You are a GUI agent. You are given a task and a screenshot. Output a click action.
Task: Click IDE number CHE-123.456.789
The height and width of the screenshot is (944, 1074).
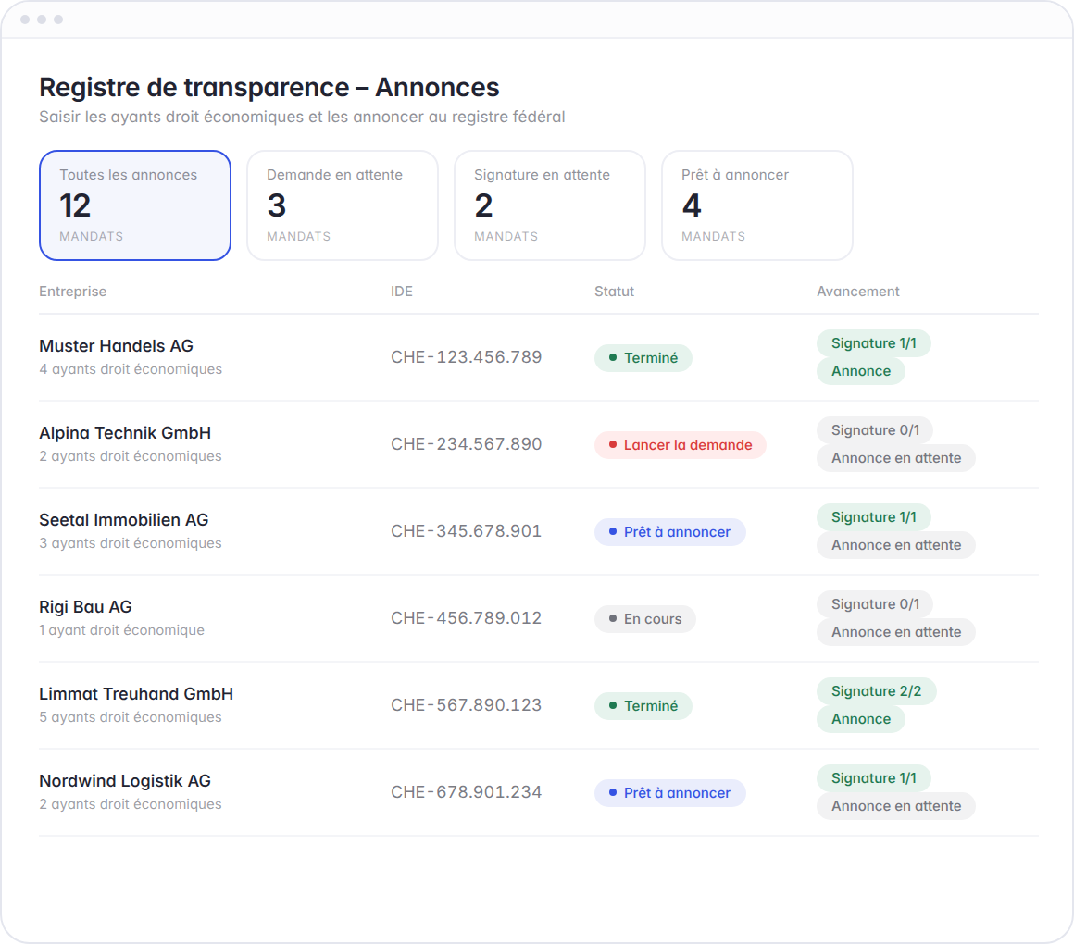click(467, 357)
